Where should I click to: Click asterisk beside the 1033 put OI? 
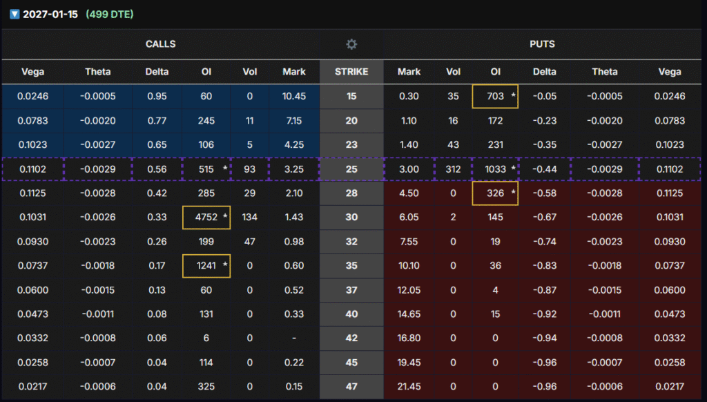click(513, 169)
